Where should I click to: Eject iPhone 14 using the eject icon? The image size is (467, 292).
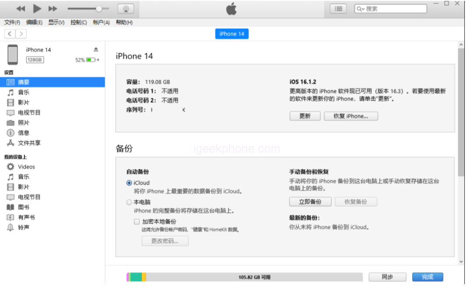96,49
